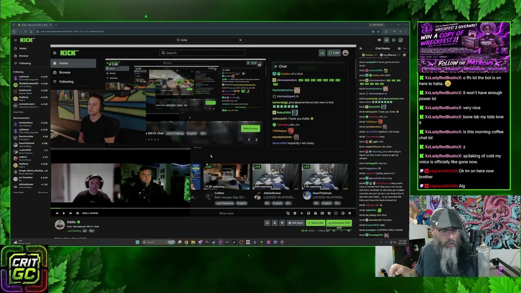Open a new browser tab
This screenshot has width=521, height=293.
click(56, 25)
